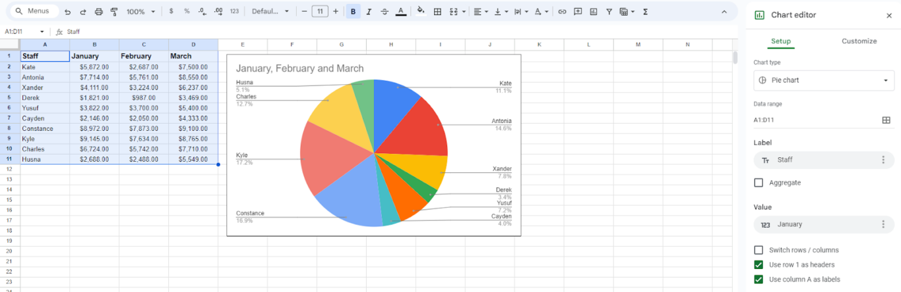The image size is (901, 292).
Task: Select the paint format tool
Action: 114,12
